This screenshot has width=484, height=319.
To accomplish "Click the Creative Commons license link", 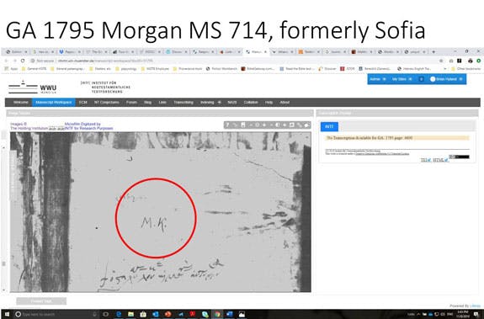I will click(x=382, y=153).
